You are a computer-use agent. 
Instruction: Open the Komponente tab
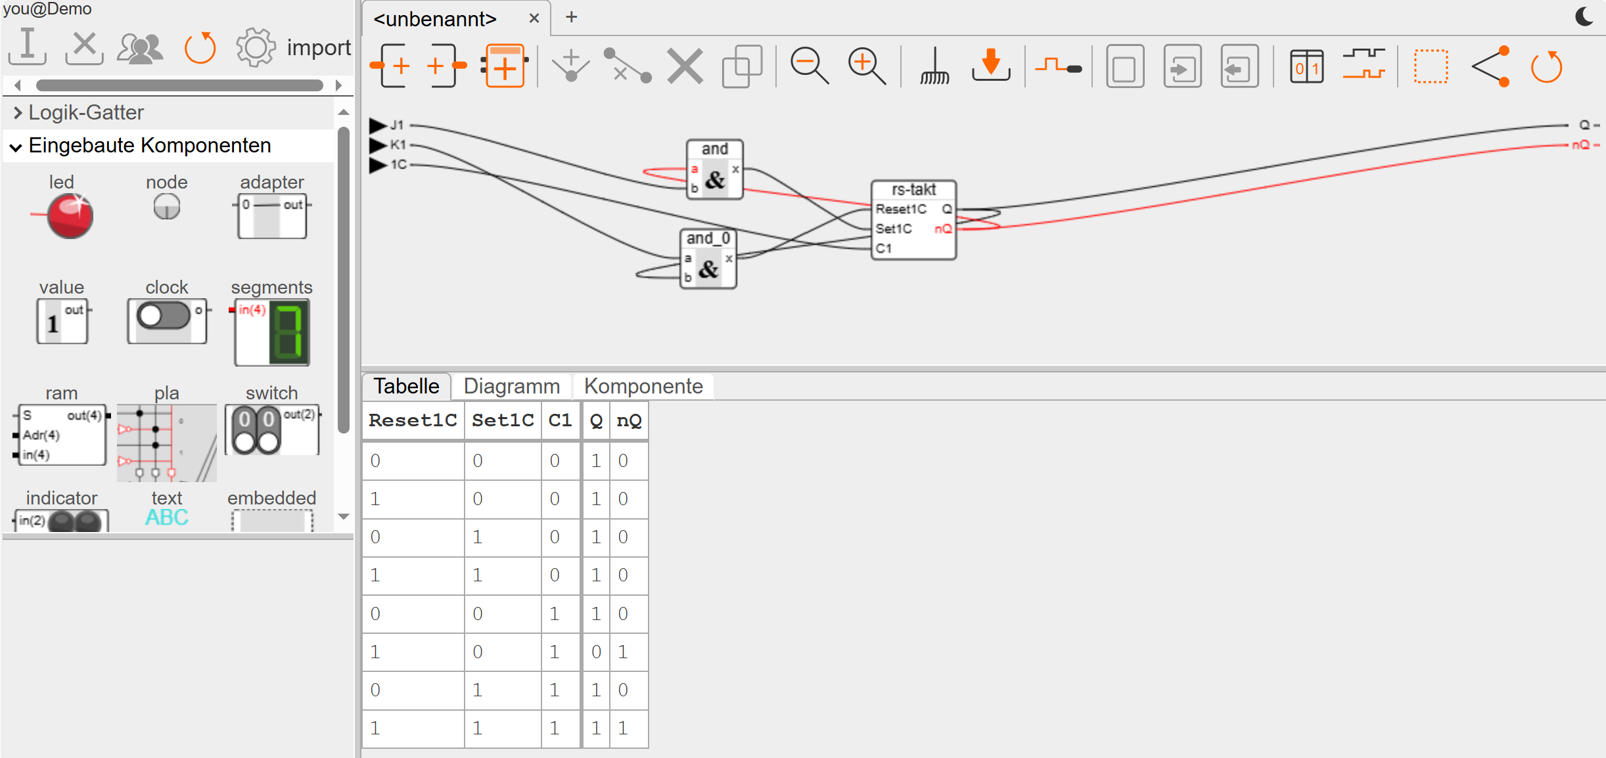(x=643, y=386)
